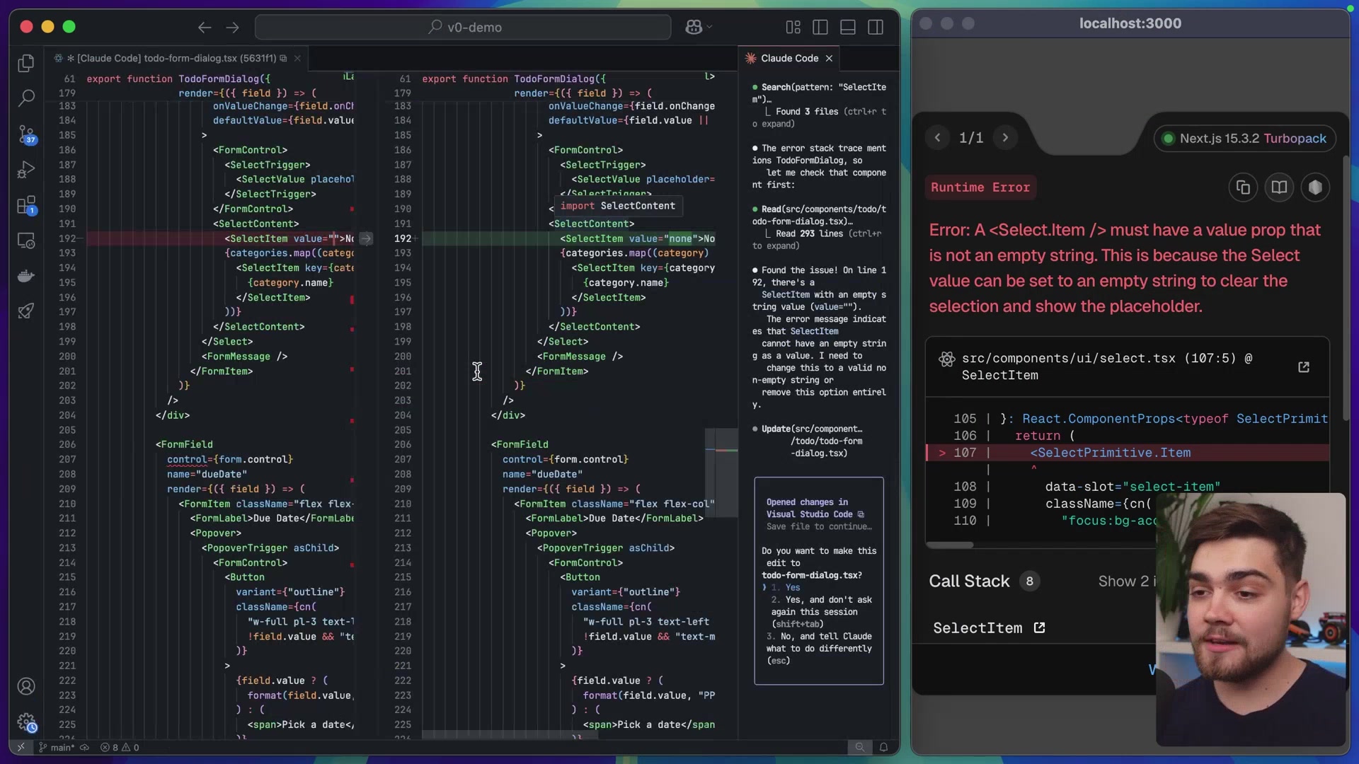The height and width of the screenshot is (764, 1359).
Task: Open the Remote Explorer icon
Action: click(x=26, y=241)
